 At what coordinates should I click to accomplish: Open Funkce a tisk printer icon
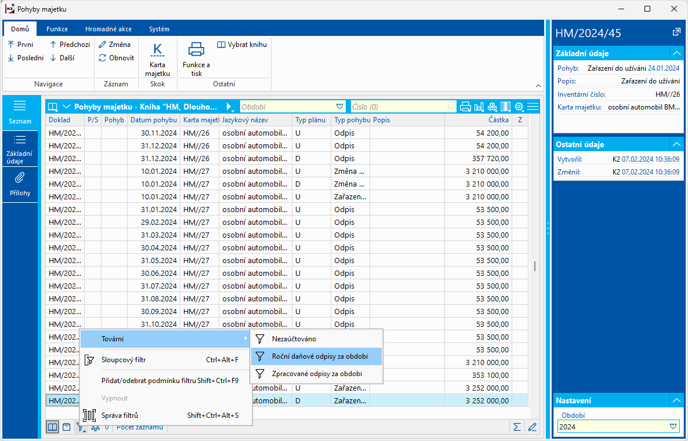196,50
